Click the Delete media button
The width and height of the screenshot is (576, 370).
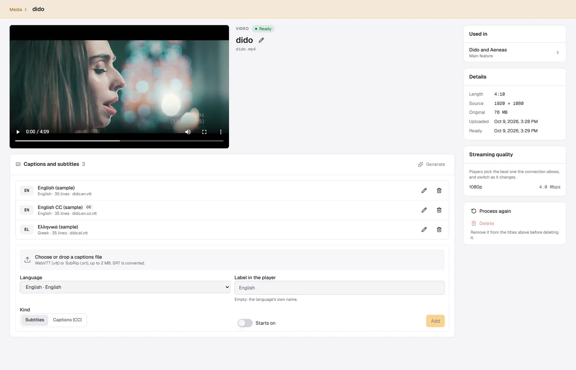(482, 223)
